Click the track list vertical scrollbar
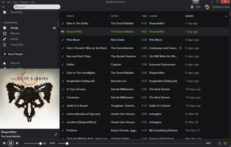This screenshot has width=231, height=147. (x=230, y=15)
